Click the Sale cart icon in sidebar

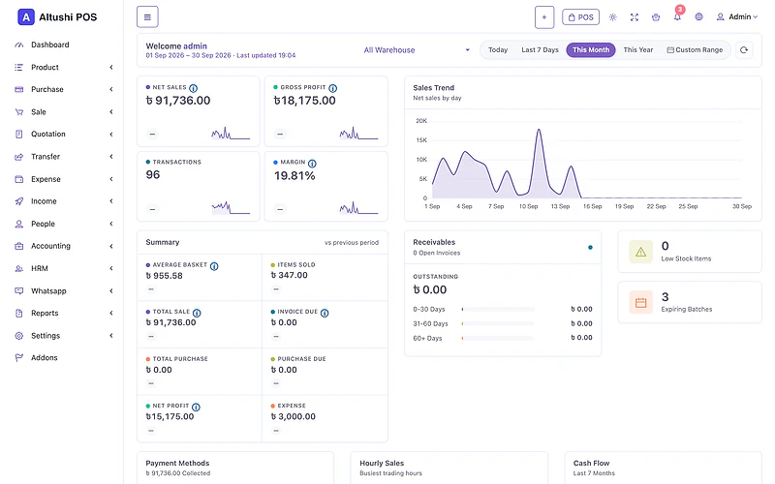tap(18, 112)
